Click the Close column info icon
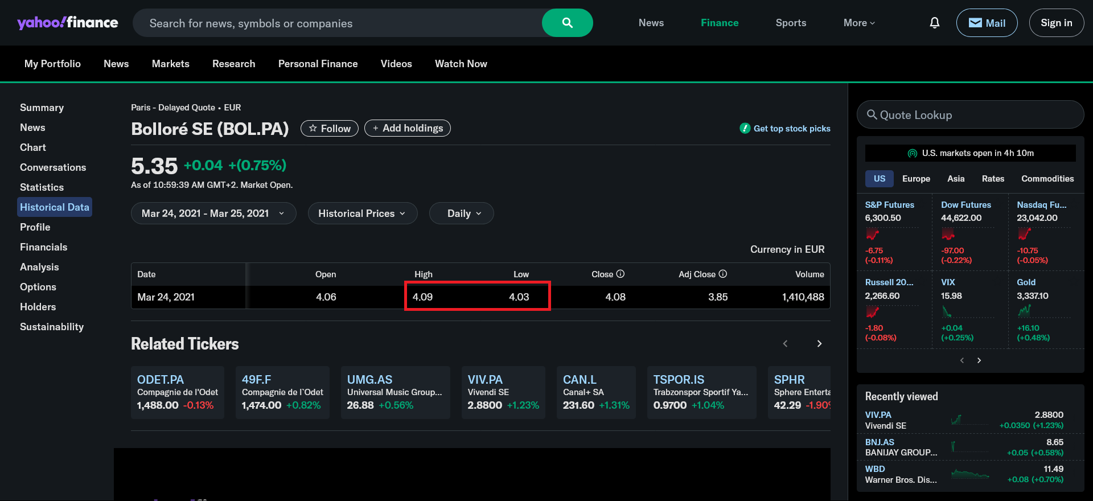Image resolution: width=1093 pixels, height=501 pixels. (x=621, y=274)
